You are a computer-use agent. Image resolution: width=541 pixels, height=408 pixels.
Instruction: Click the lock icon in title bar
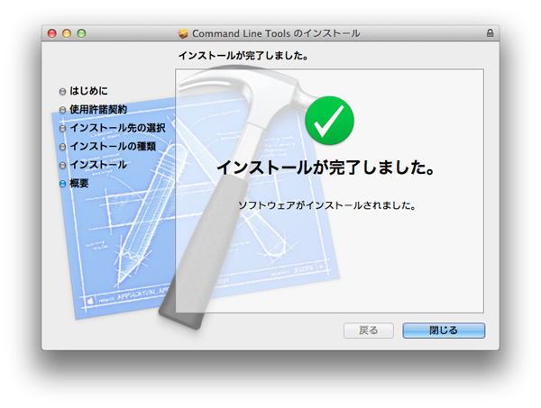coord(490,33)
